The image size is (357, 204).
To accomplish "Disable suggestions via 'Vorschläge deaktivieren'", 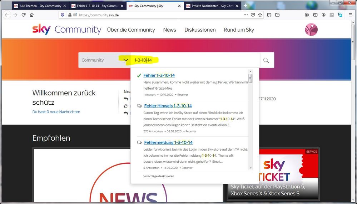I will tap(159, 176).
